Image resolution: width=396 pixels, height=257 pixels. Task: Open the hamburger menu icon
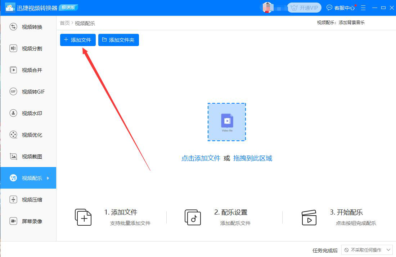[x=363, y=8]
